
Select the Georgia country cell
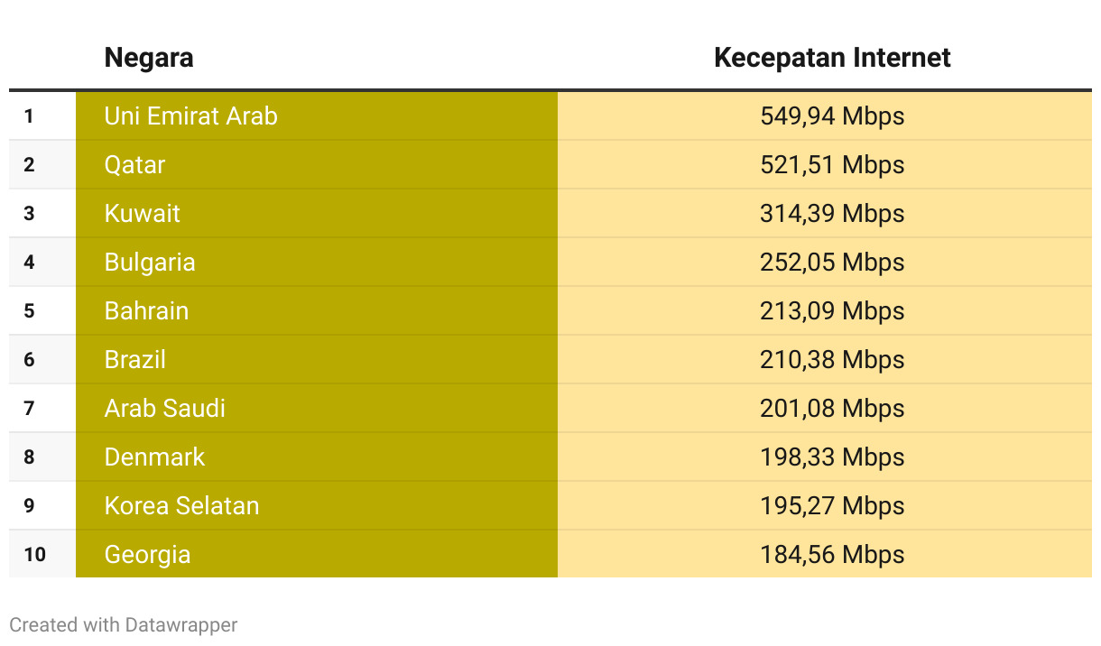317,554
